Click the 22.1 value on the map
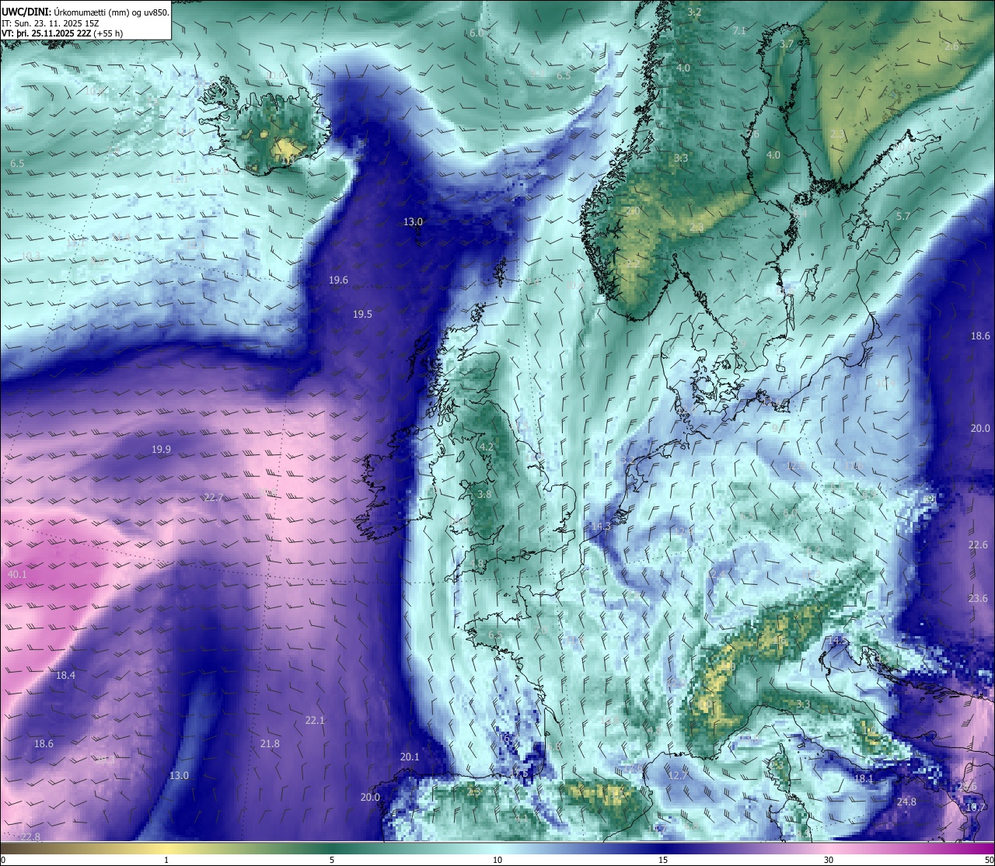 314,721
